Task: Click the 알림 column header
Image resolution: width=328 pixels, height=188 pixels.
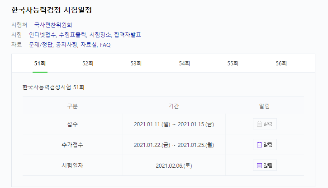Action: click(265, 106)
